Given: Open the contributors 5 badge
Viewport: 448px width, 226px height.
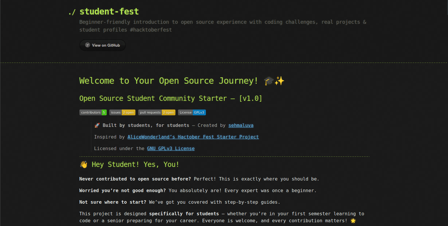Looking at the screenshot, I should (x=93, y=112).
